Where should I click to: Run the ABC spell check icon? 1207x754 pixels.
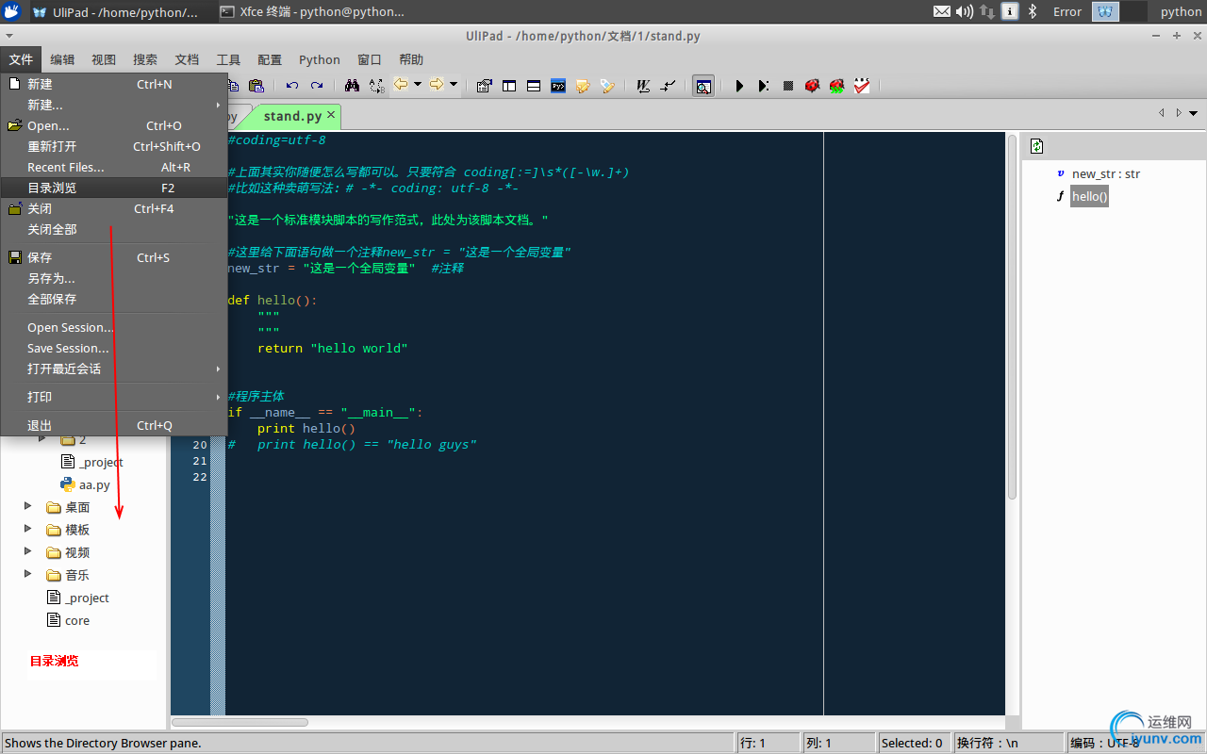862,86
